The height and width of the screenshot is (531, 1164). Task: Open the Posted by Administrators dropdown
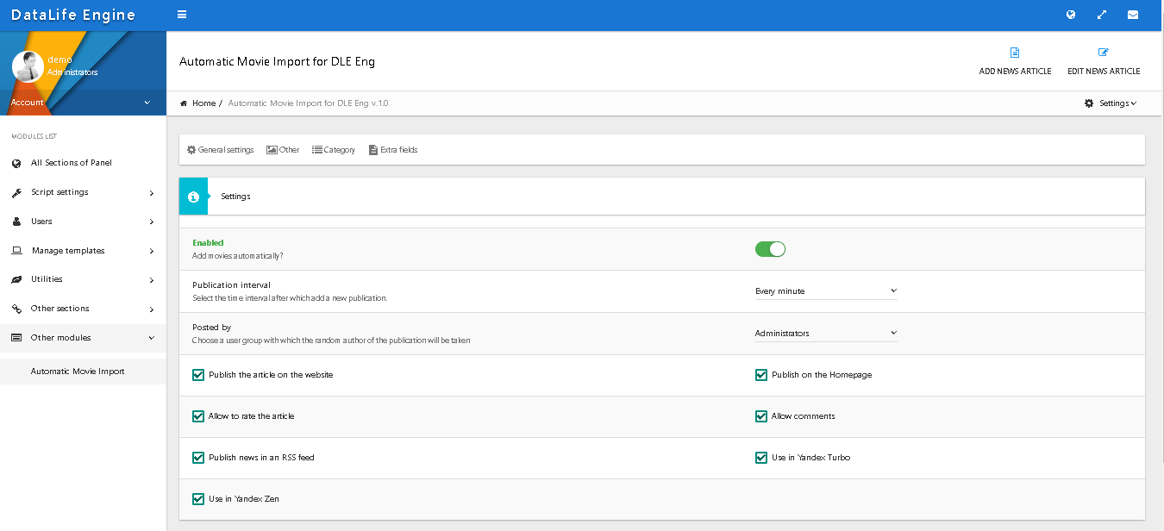tap(826, 334)
